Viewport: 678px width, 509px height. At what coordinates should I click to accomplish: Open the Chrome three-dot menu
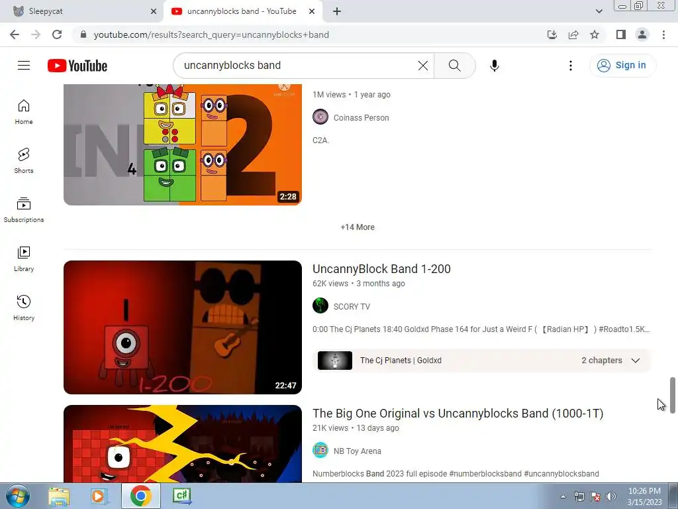(x=663, y=34)
